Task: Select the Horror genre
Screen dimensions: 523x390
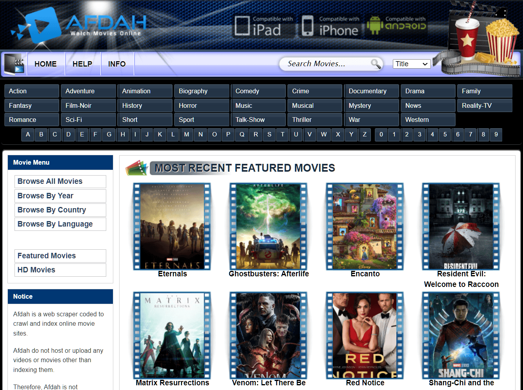Action: tap(202, 105)
